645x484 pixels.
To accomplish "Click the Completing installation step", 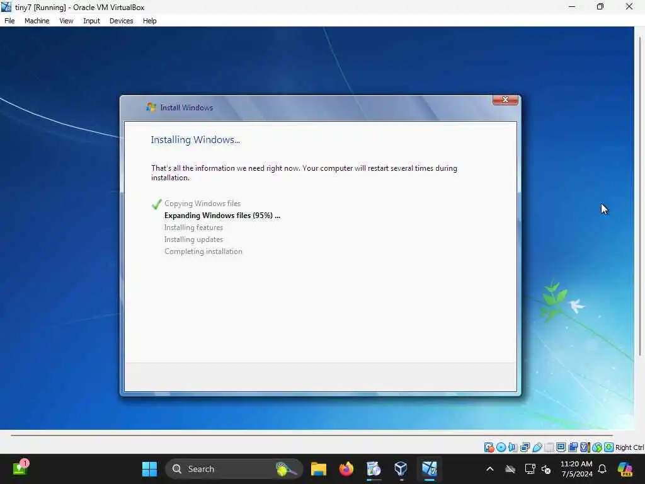I will point(203,251).
